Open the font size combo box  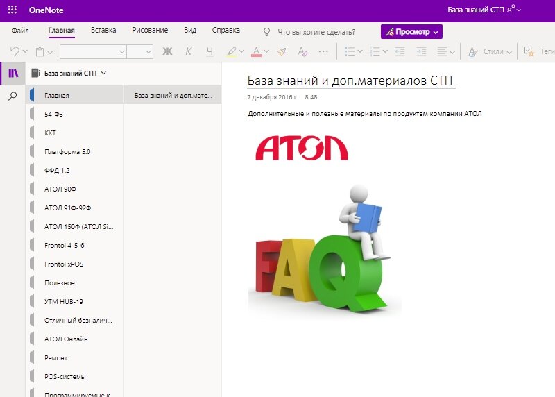tap(140, 51)
